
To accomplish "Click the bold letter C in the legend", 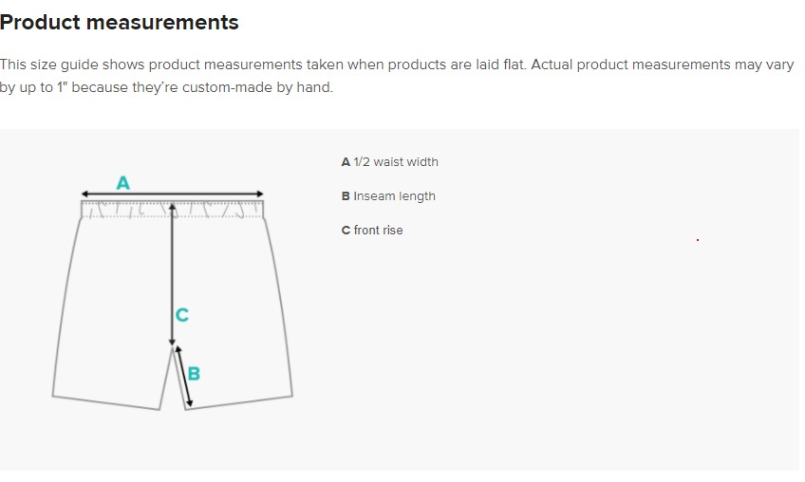I will tap(346, 231).
